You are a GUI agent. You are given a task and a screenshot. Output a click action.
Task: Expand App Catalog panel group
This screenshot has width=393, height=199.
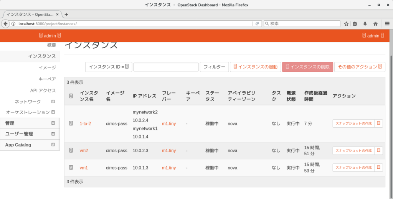[30, 145]
